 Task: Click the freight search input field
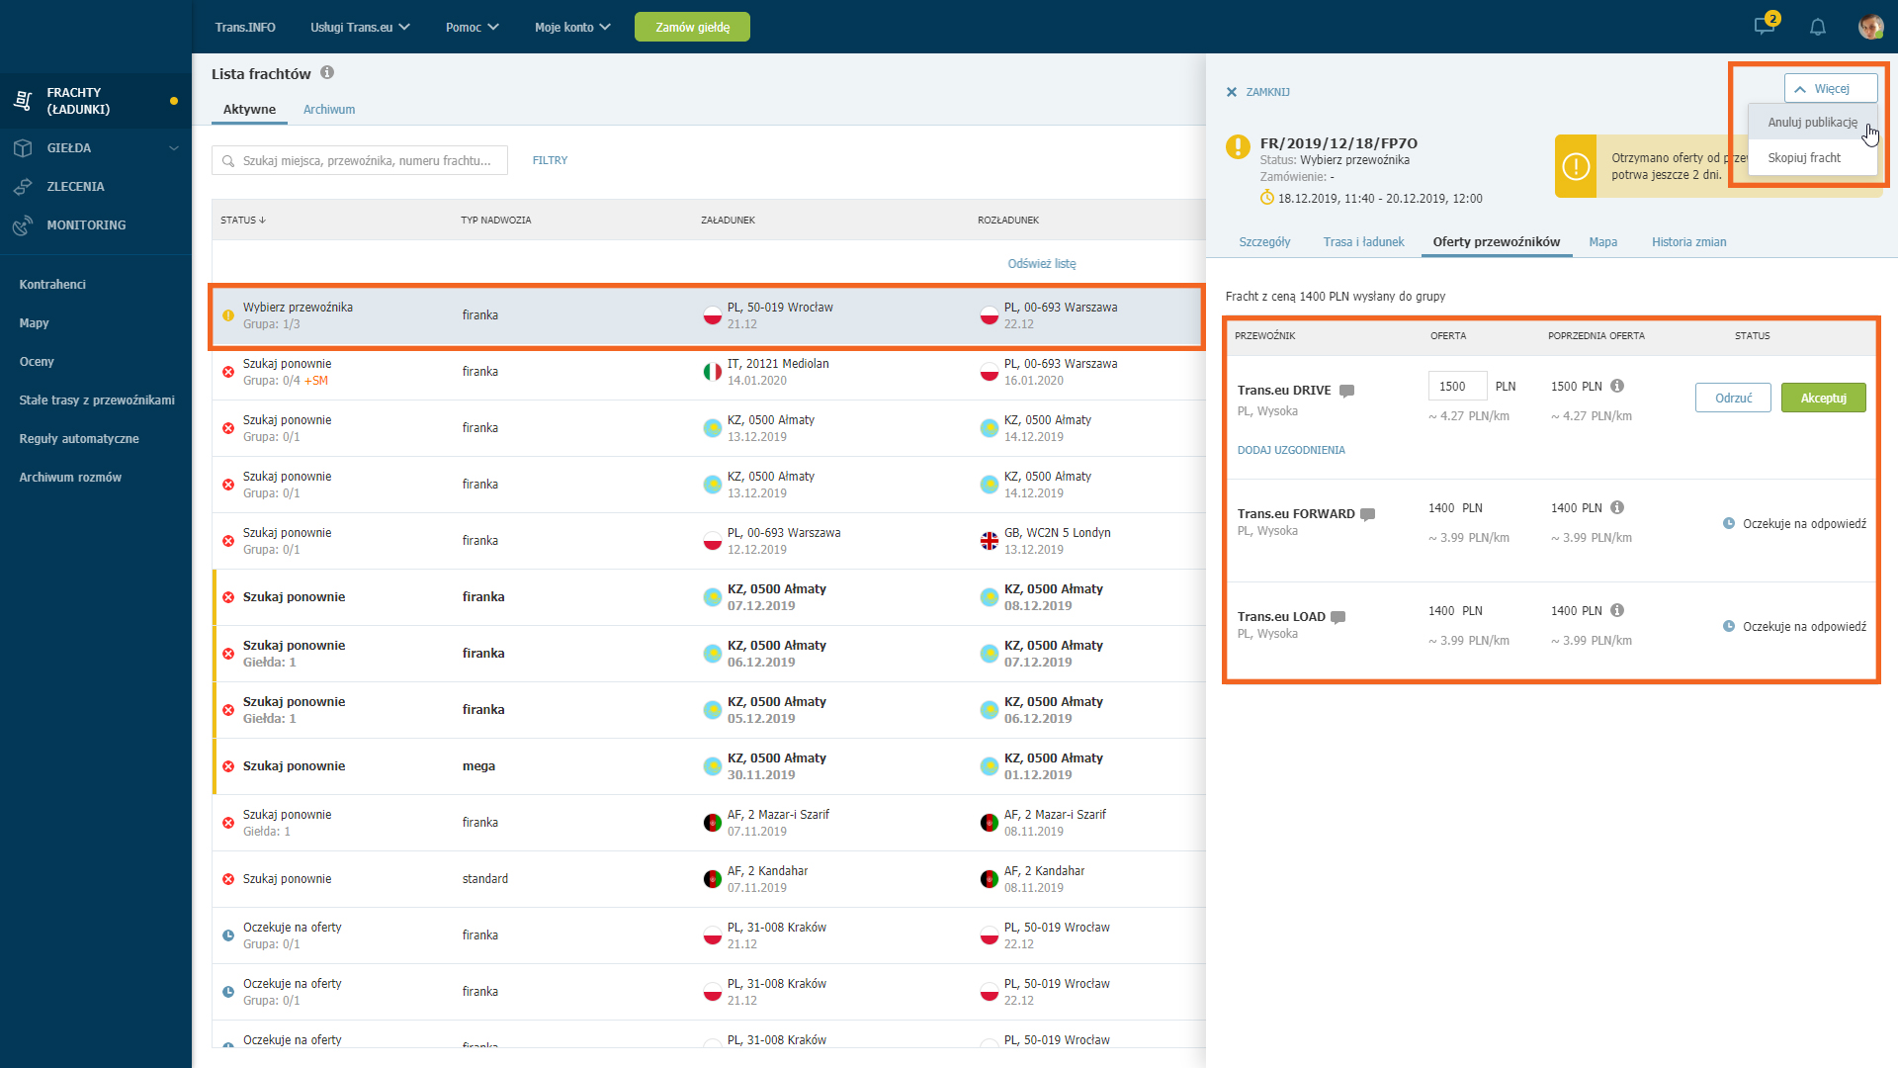(360, 160)
